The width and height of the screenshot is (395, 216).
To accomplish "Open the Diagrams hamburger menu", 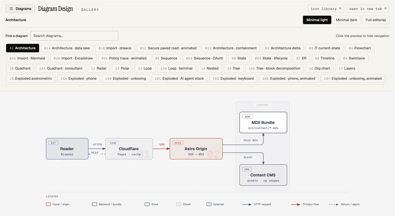I will coord(20,9).
